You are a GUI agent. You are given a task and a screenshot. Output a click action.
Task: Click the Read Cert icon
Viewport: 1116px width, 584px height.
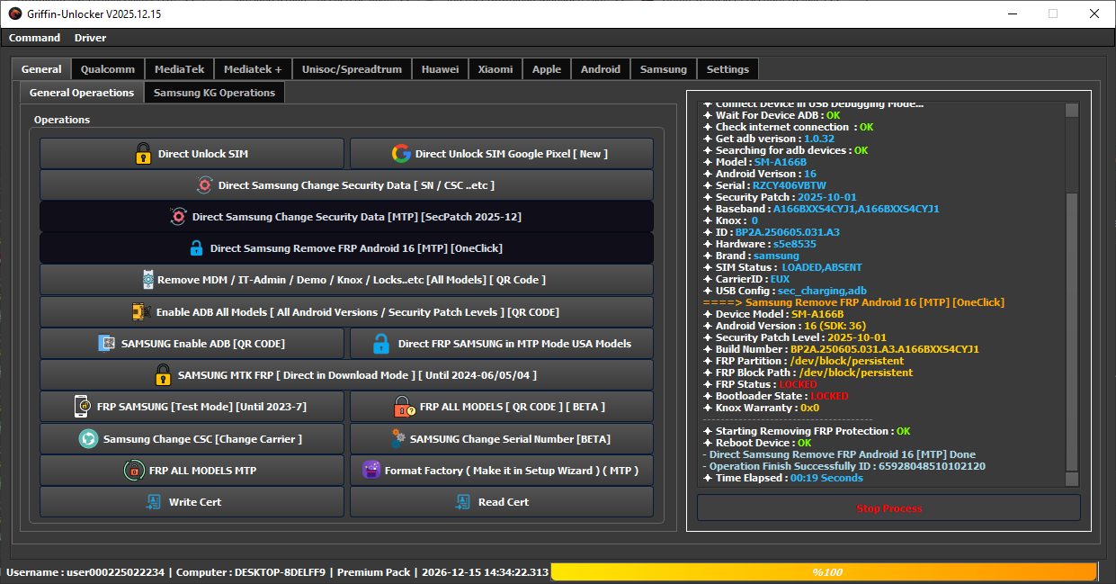click(463, 502)
